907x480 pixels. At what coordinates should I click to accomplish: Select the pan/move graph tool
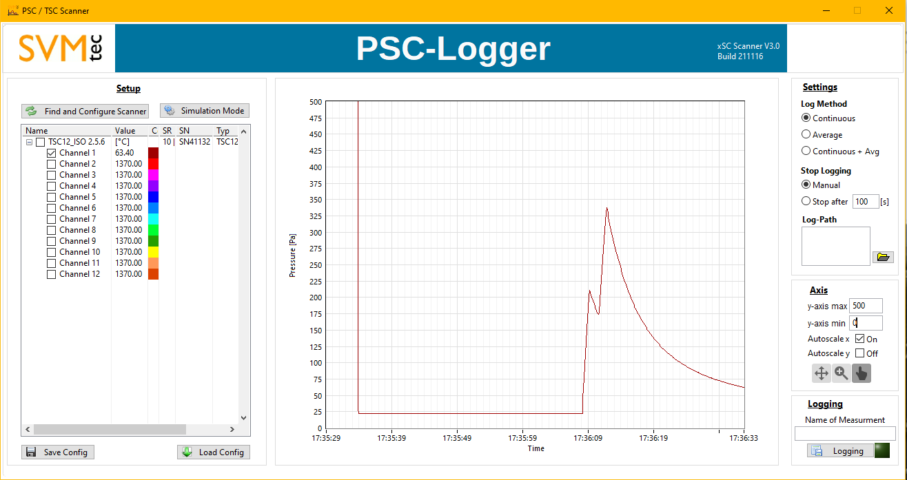(822, 373)
